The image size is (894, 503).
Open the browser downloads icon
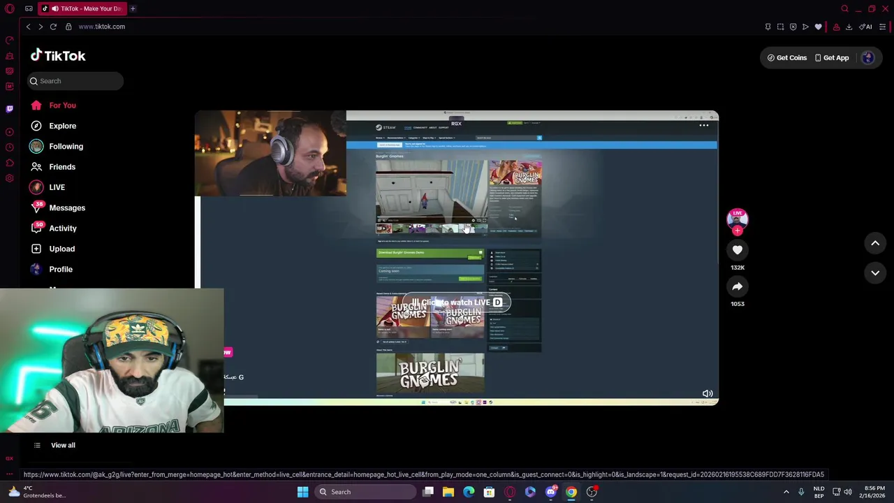849,27
